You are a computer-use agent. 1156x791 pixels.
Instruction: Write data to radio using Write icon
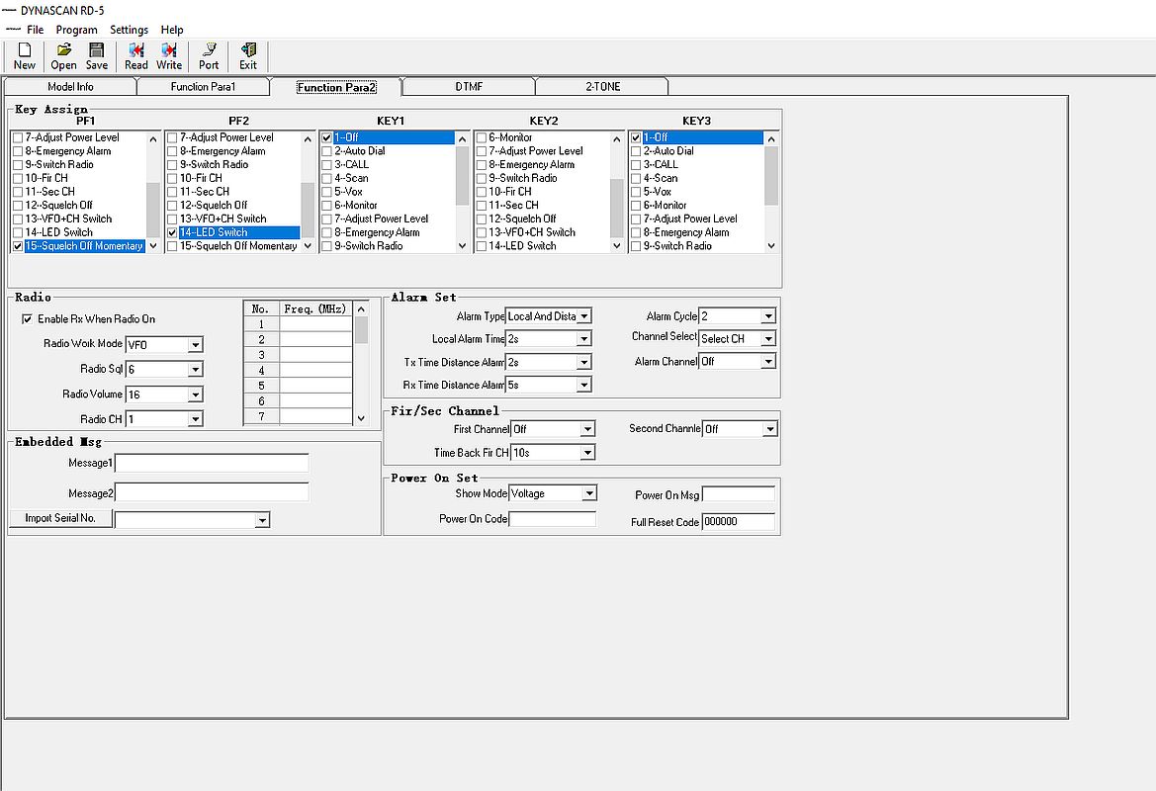(x=169, y=56)
